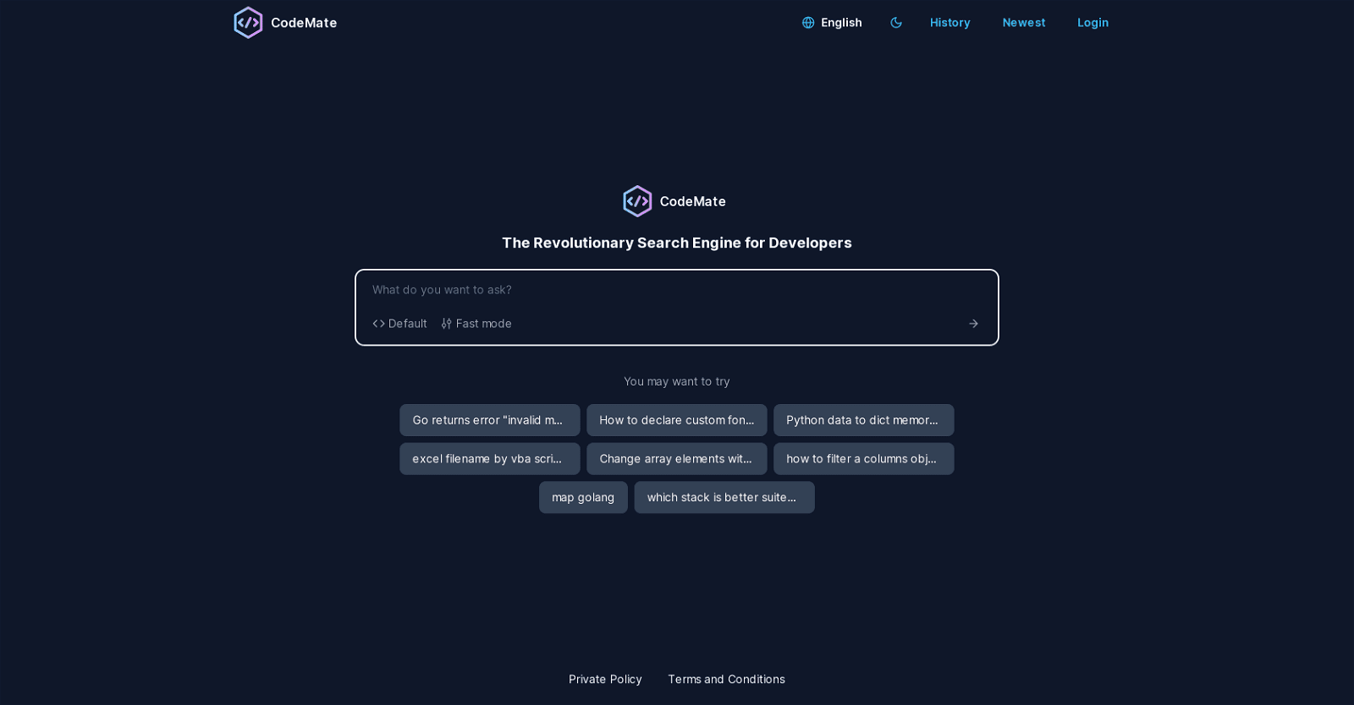Try the "Change array elements" suggestion
The image size is (1354, 705).
pos(676,459)
